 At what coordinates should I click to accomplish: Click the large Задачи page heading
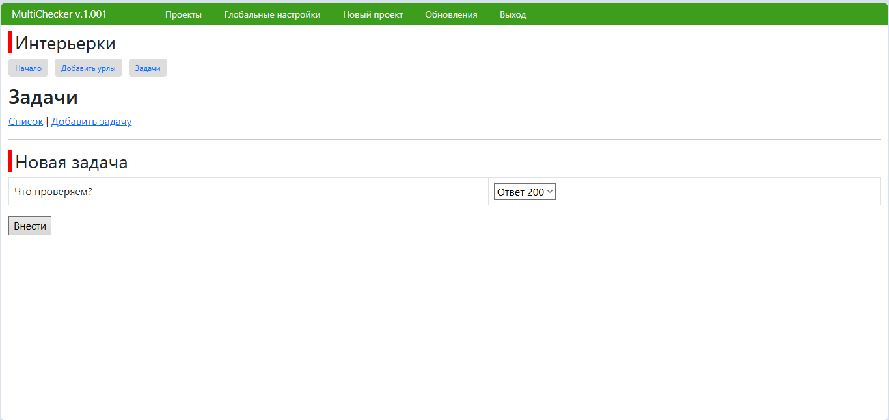tap(44, 98)
